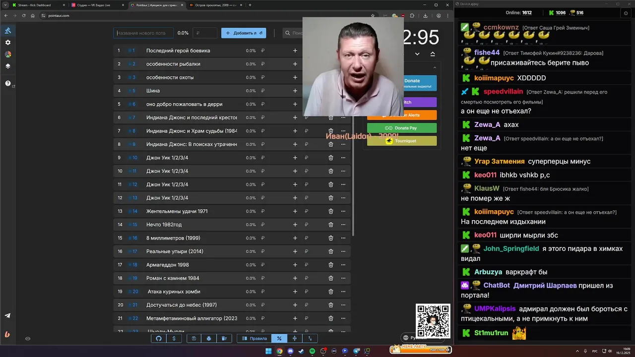
Task: Add amount with plus on Последний герой боевика
Action: (x=295, y=51)
